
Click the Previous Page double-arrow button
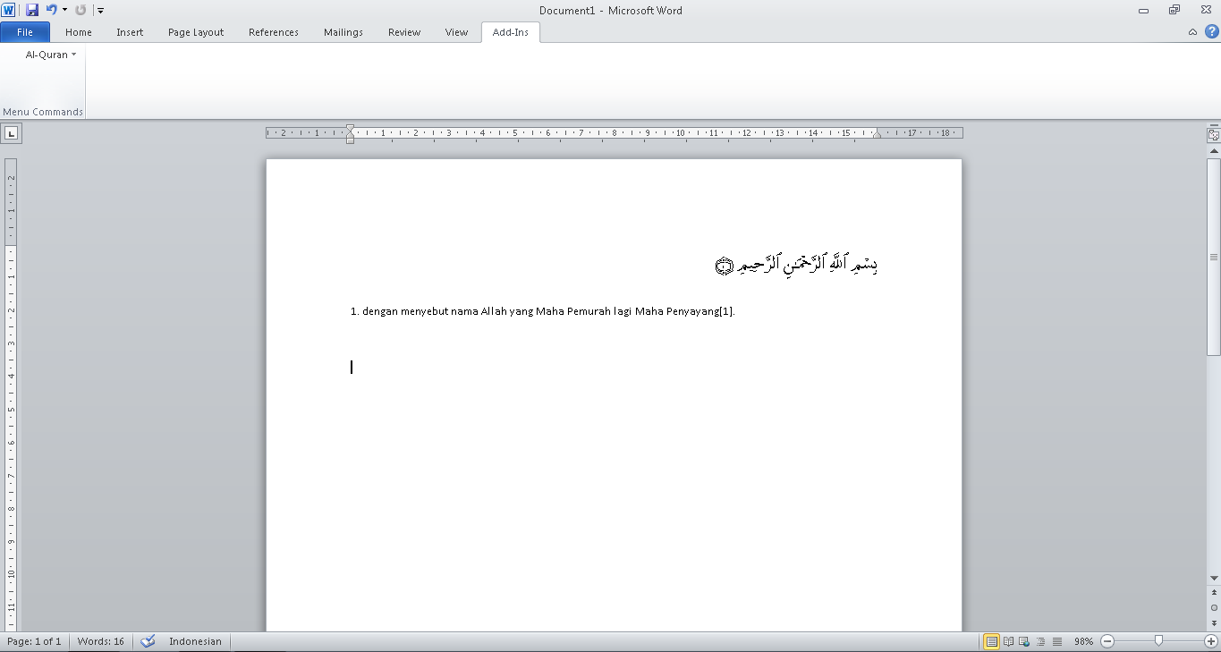point(1214,593)
